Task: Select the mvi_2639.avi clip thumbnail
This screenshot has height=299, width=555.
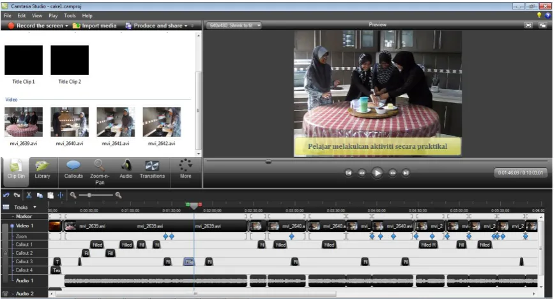Action: pos(24,122)
